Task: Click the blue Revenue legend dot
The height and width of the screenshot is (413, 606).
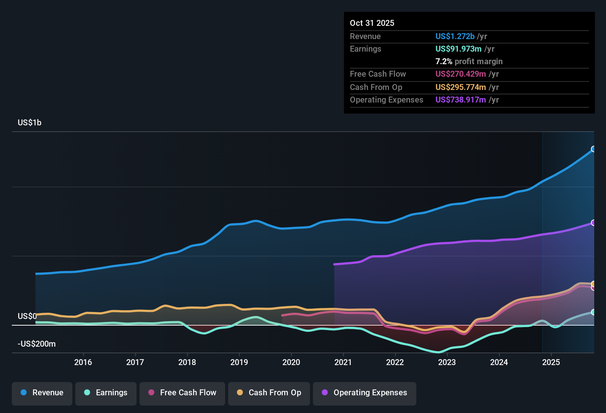Action: [23, 393]
